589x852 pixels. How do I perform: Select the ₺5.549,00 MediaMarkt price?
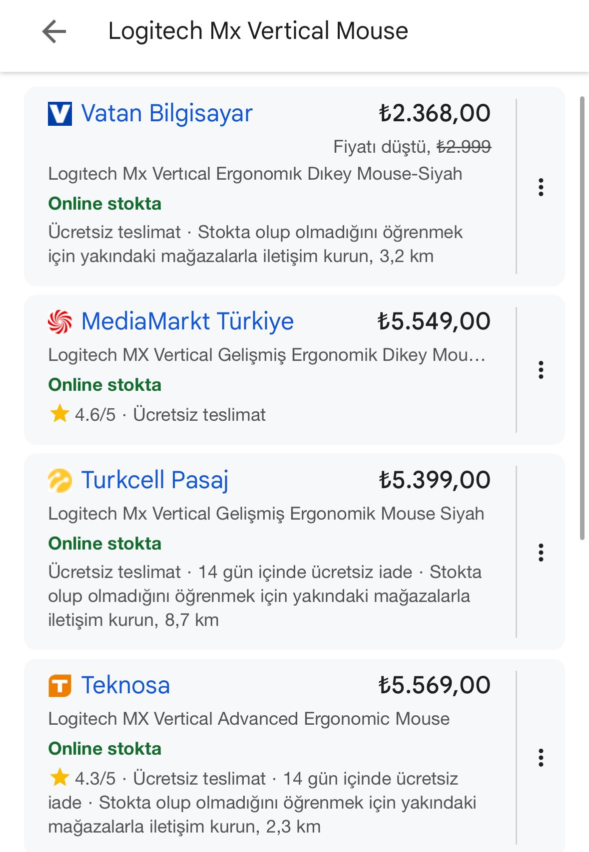coord(434,321)
